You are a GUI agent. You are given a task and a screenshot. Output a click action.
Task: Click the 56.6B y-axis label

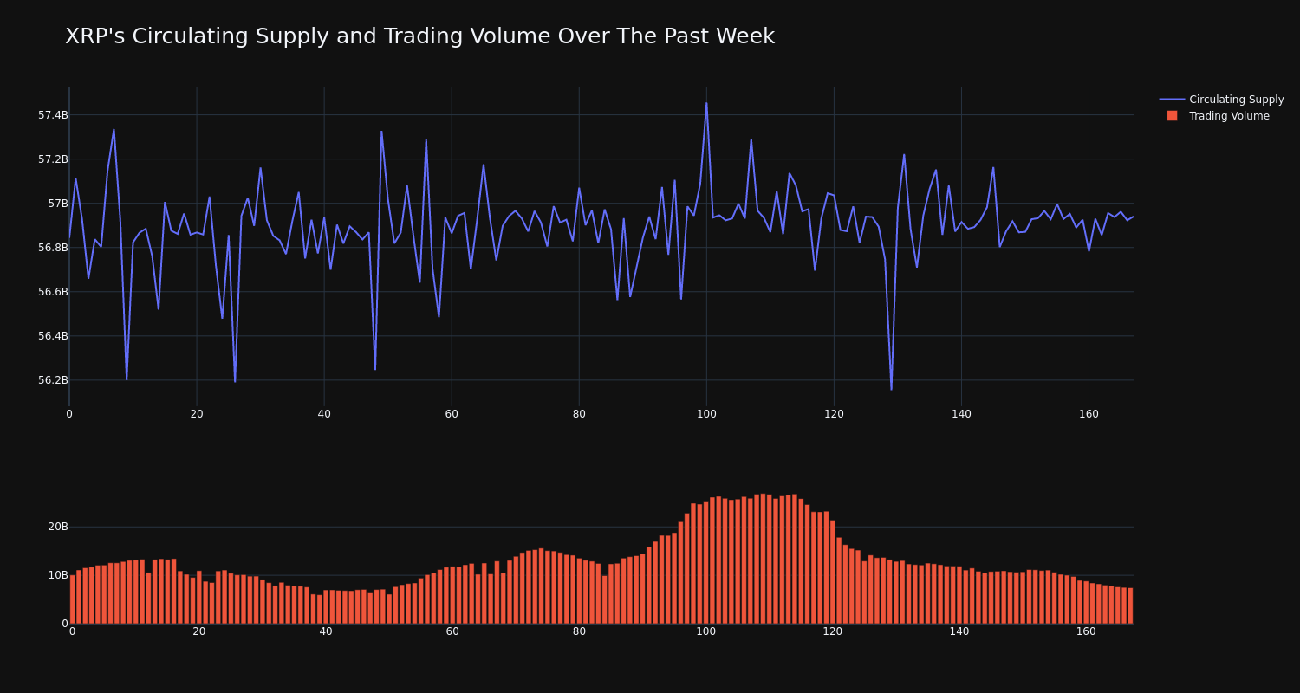[53, 292]
